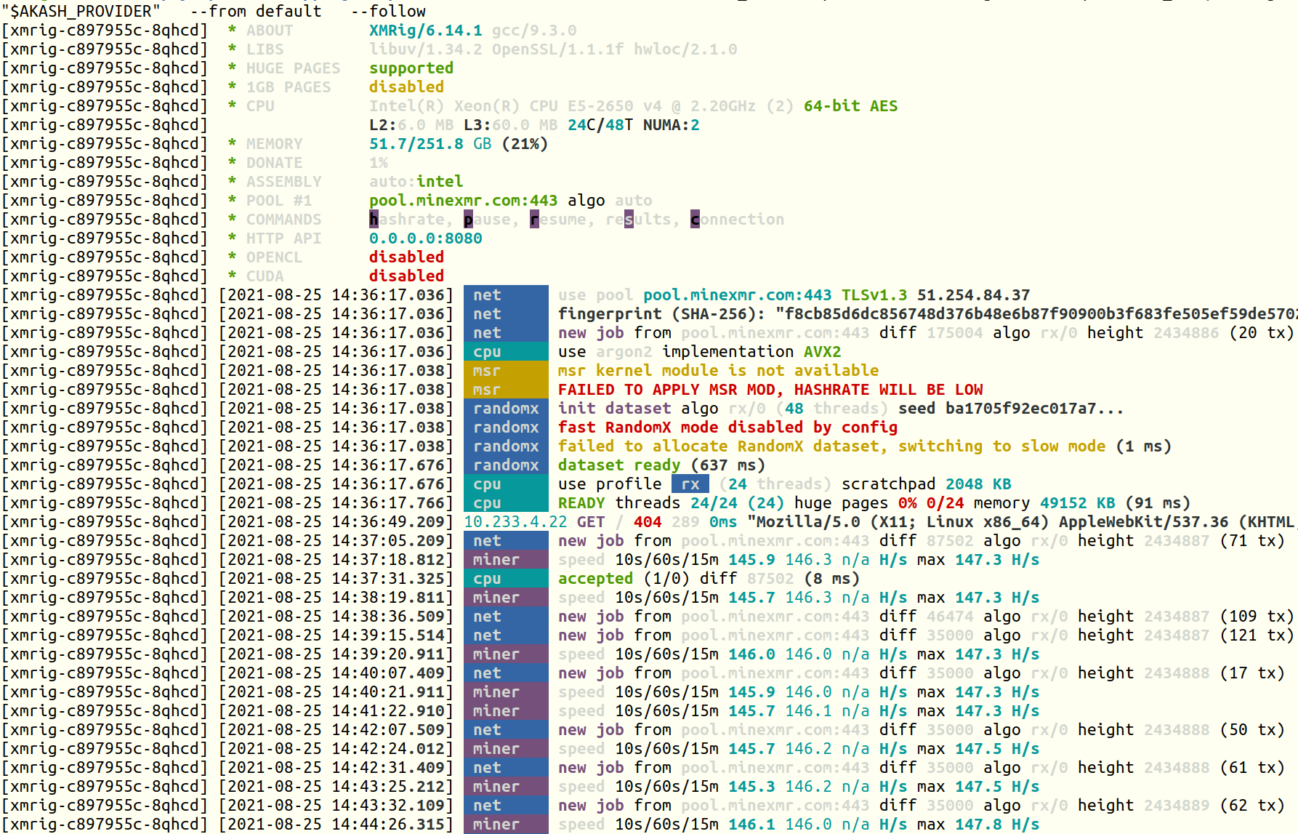Click the IP address 51.254.84.37
The width and height of the screenshot is (1298, 834).
pos(973,295)
